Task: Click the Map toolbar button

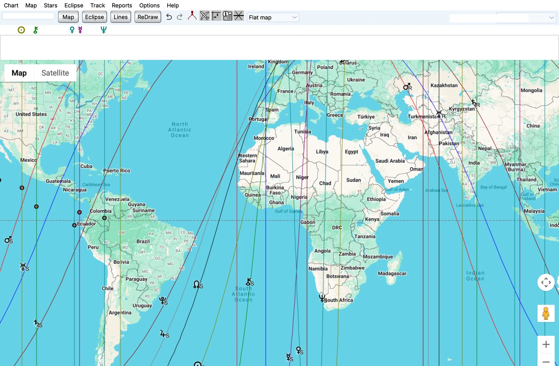Action: pos(68,17)
